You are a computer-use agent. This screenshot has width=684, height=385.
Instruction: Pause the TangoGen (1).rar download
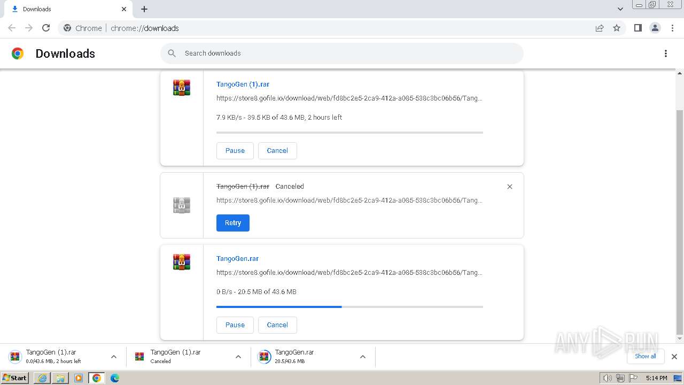click(x=235, y=151)
